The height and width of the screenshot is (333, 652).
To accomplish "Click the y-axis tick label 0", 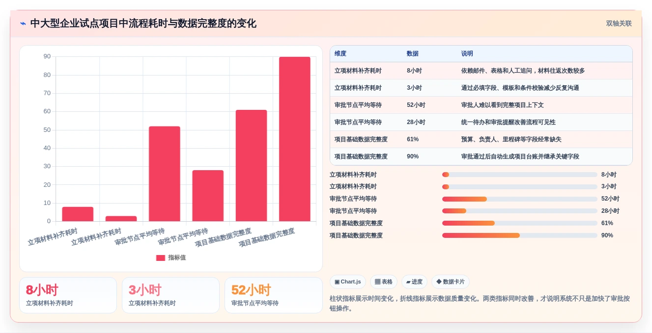I will 49,221.
